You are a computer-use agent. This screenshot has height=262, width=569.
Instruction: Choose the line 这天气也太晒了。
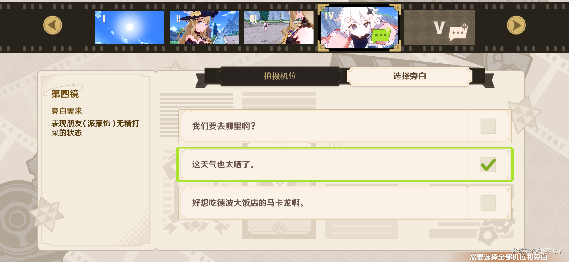[x=345, y=164]
